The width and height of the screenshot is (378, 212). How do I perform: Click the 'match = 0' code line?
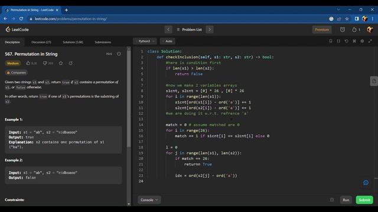[203, 125]
